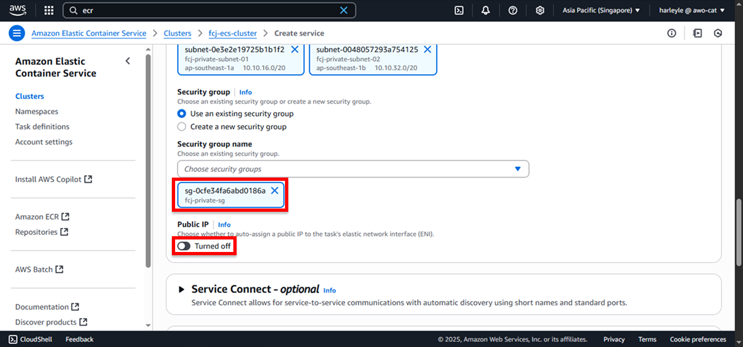743x347 pixels.
Task: Click the info circle icon near breadcrumb
Action: coord(672,33)
